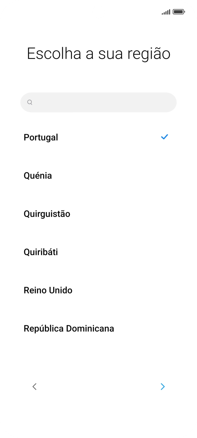Tap the back arrow to return
Screen dimensions: 197x438
[x=34, y=386]
